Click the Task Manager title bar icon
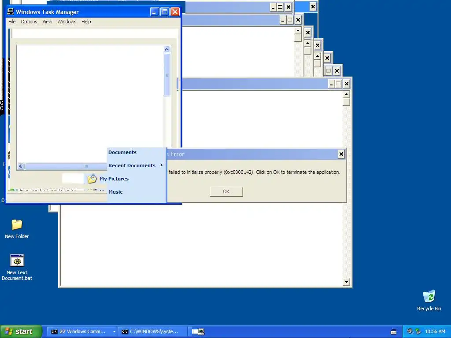The height and width of the screenshot is (338, 451). click(11, 11)
